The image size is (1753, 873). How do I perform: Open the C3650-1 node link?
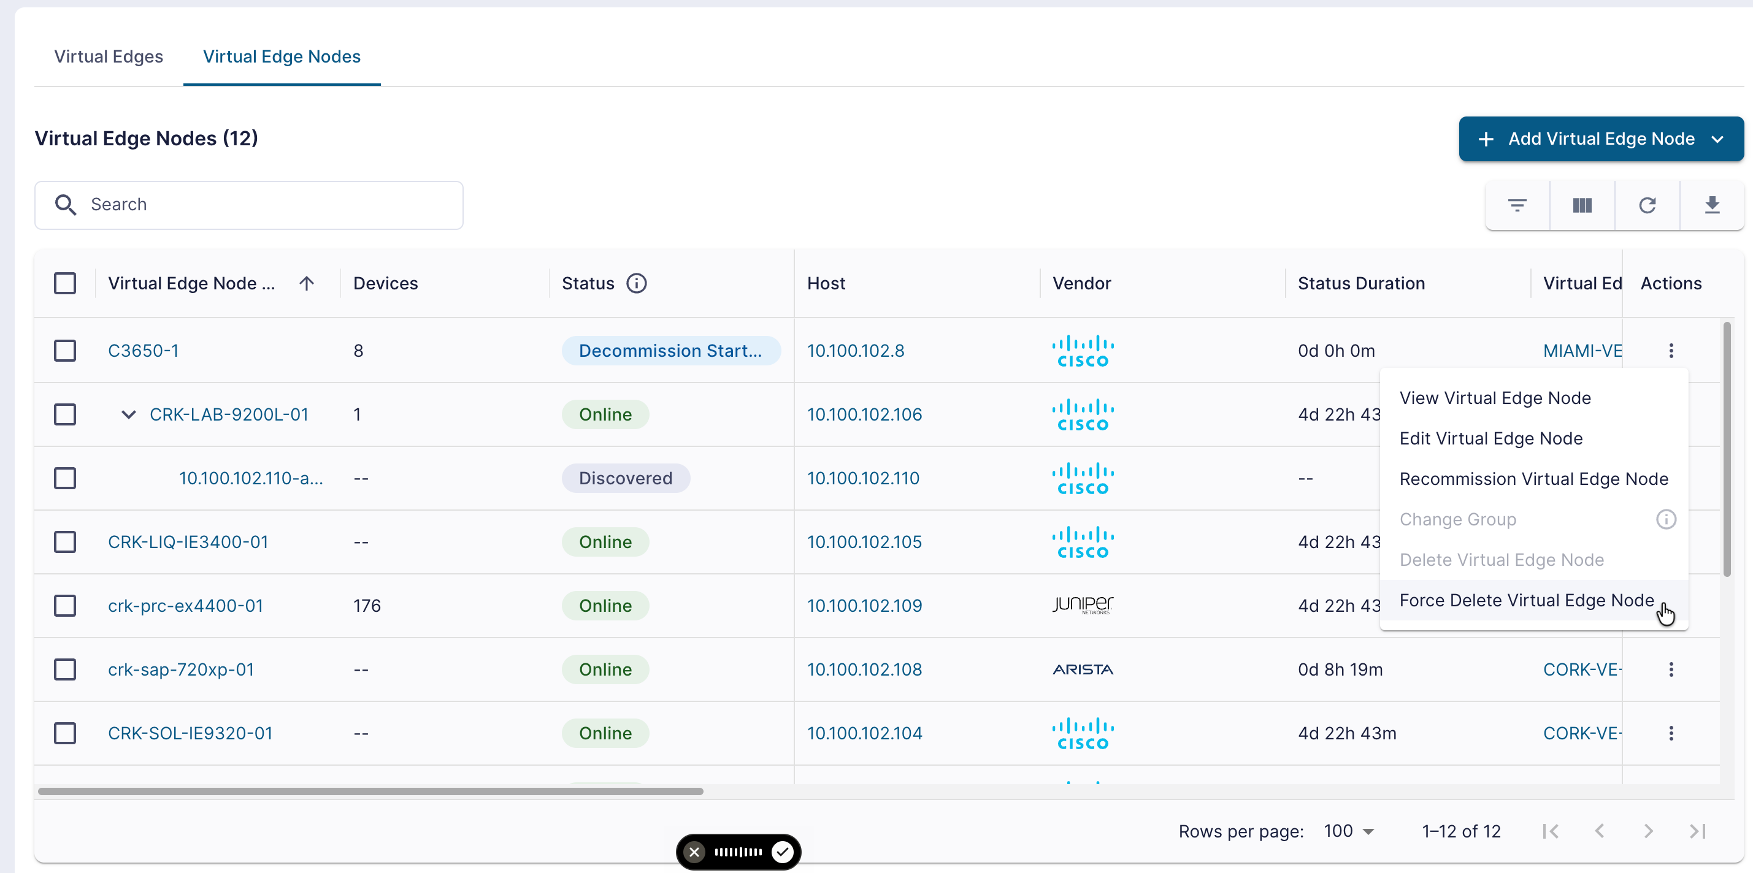(144, 351)
